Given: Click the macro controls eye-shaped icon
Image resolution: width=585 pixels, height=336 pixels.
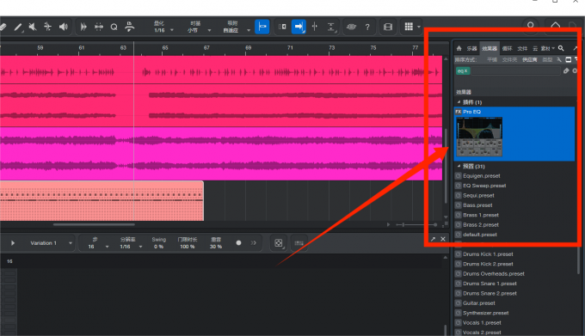Looking at the screenshot, I should (x=352, y=27).
